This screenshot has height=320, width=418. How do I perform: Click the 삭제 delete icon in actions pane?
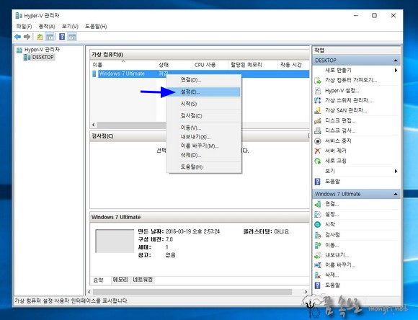(x=318, y=275)
